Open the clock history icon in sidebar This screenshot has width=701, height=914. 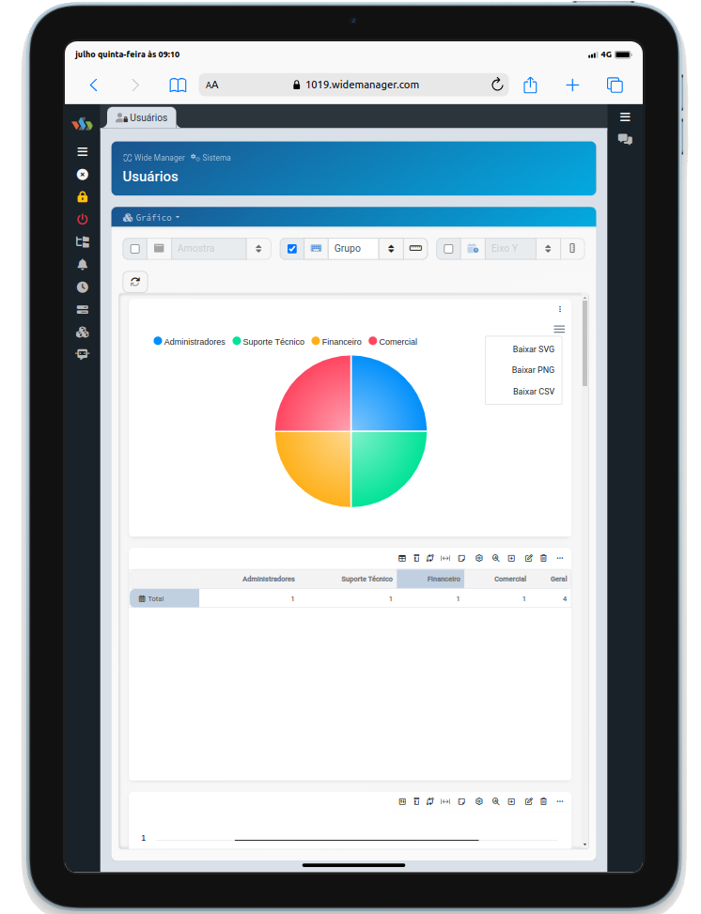click(83, 287)
